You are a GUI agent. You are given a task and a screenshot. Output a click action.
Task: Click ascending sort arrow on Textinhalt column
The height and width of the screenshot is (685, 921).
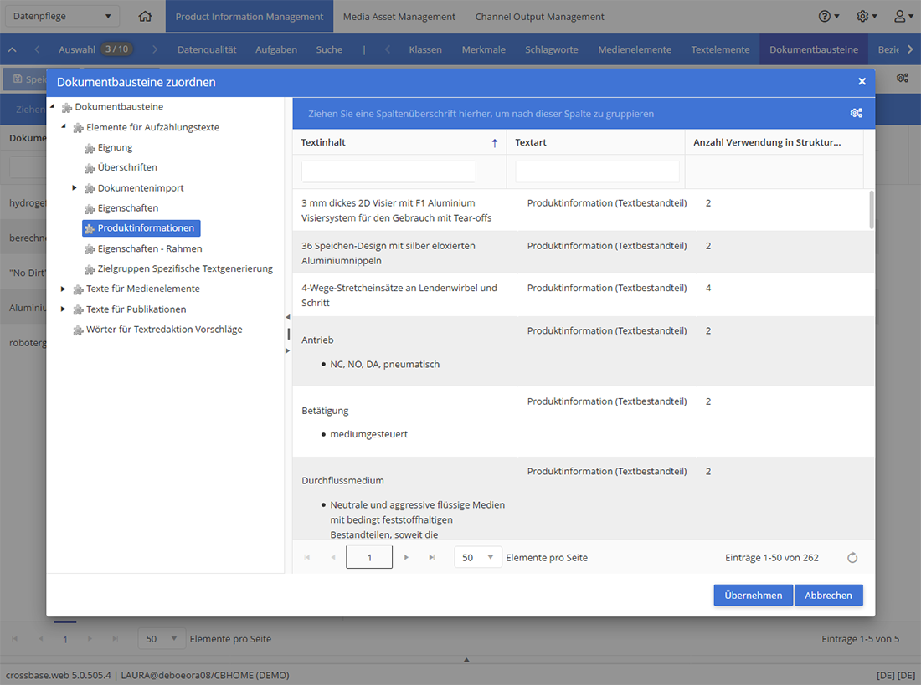click(x=495, y=143)
